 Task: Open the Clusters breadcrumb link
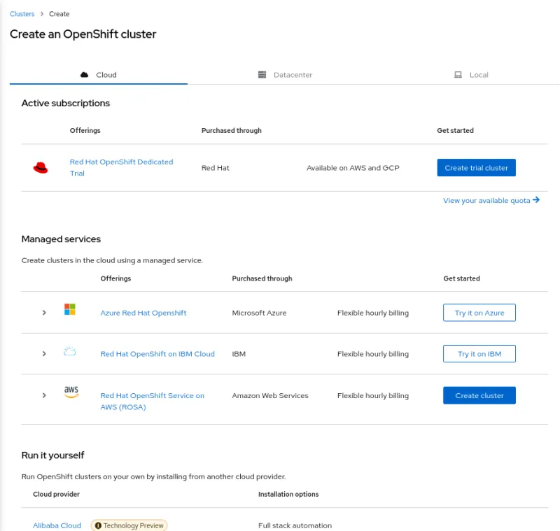[x=22, y=13]
